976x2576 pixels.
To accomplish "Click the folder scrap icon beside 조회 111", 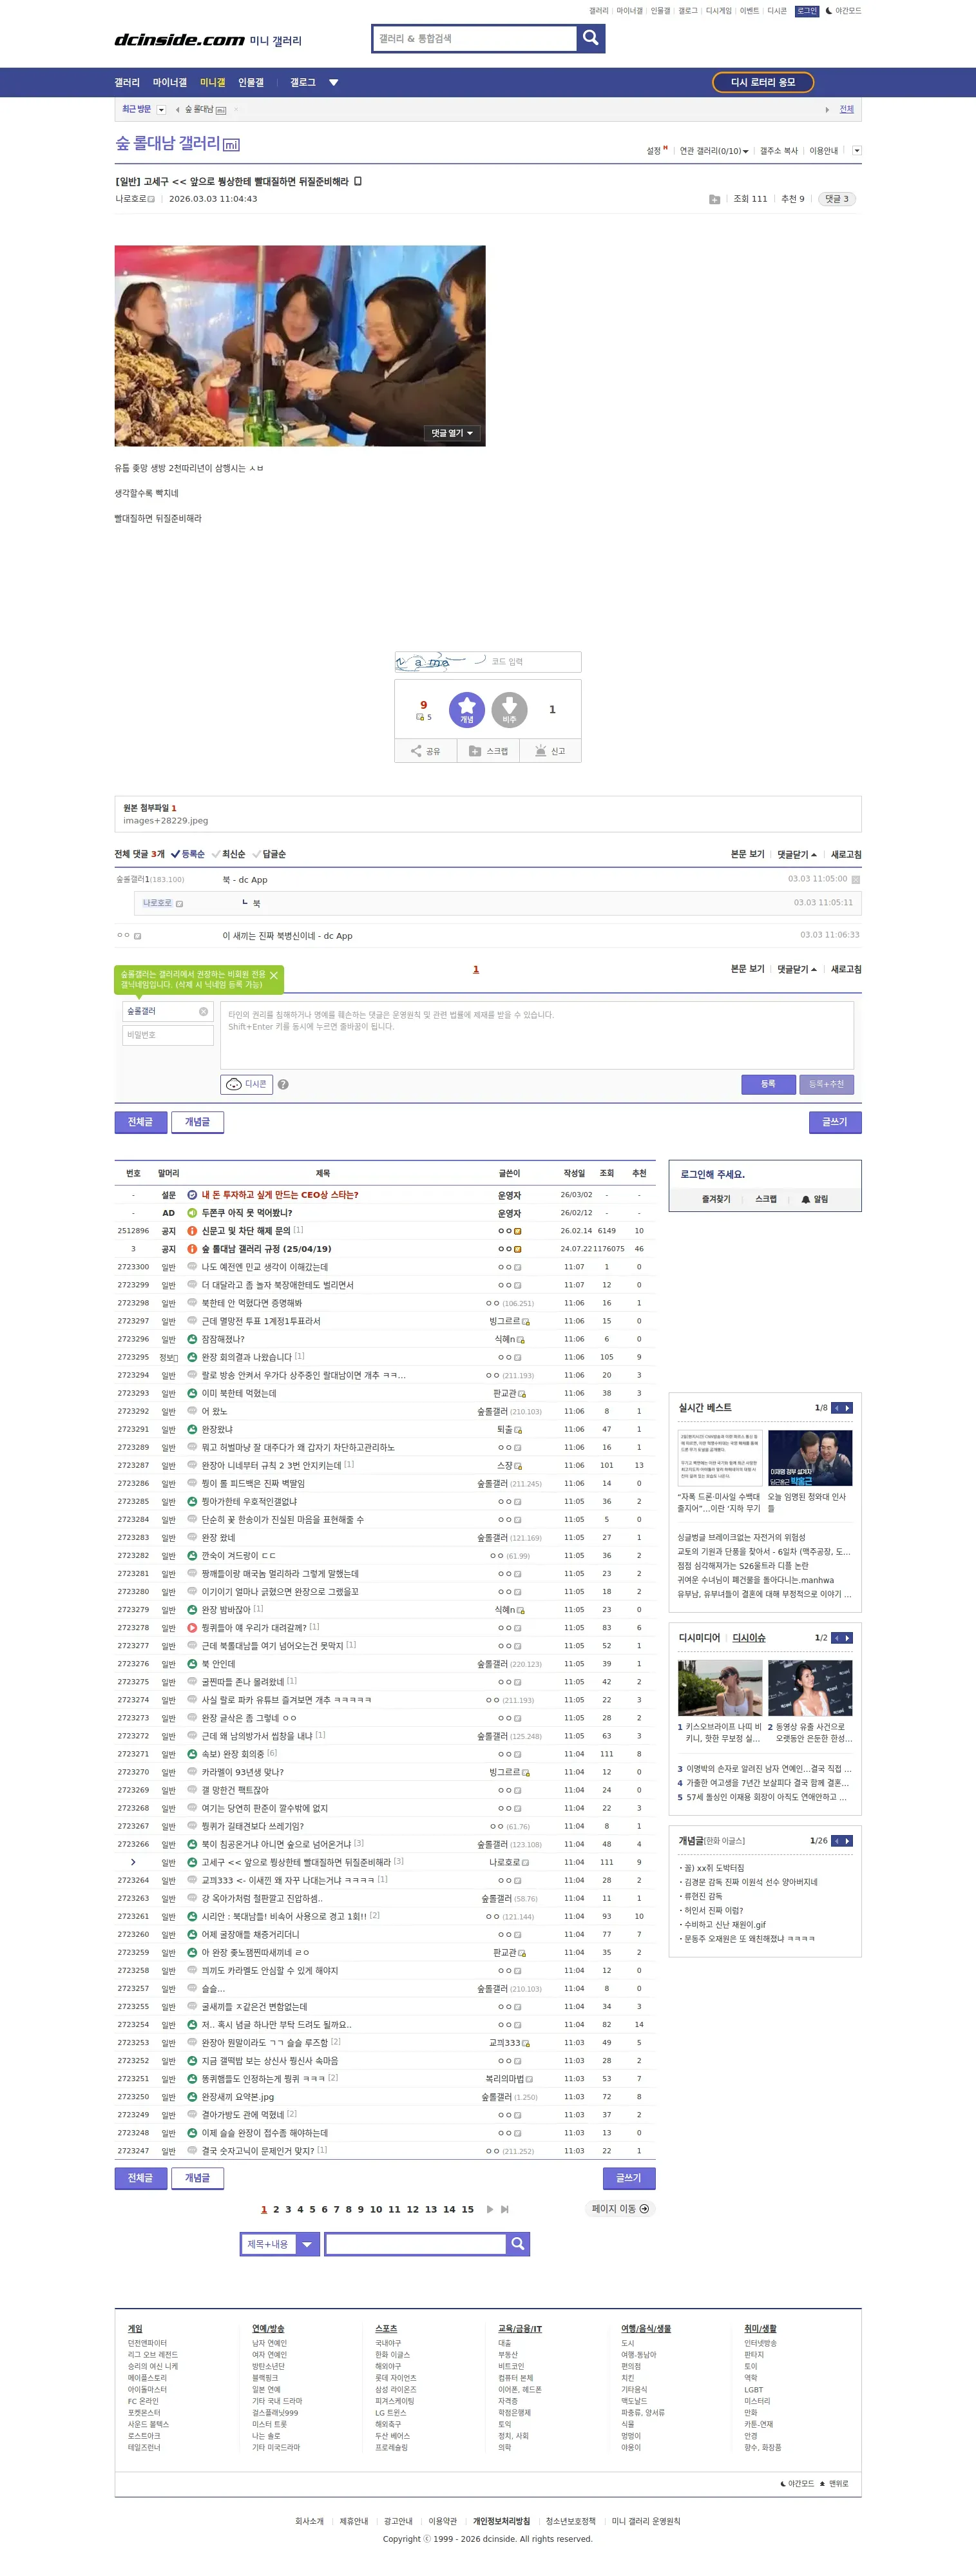I will pyautogui.click(x=714, y=199).
